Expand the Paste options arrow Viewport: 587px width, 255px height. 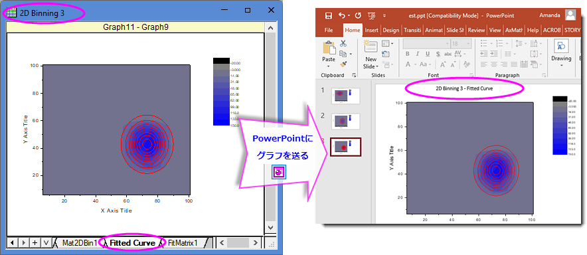coord(328,66)
